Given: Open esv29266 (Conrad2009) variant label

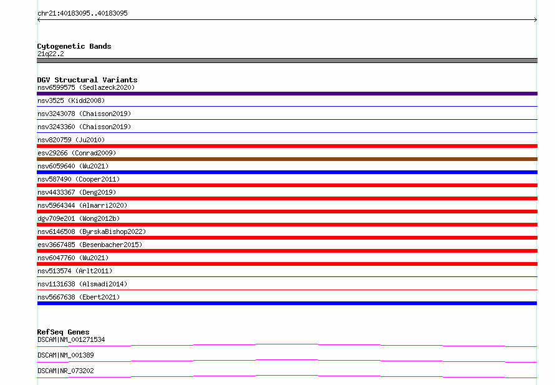Looking at the screenshot, I should coord(77,153).
